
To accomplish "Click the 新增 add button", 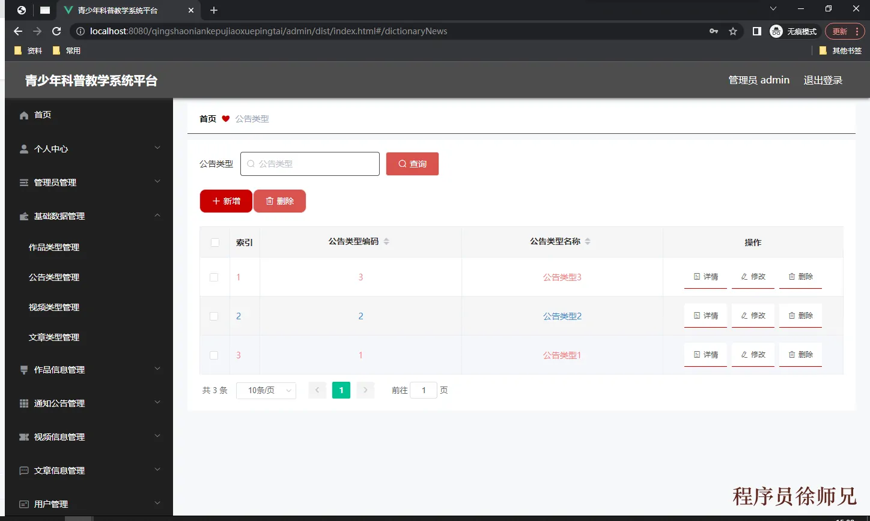I will [x=226, y=201].
